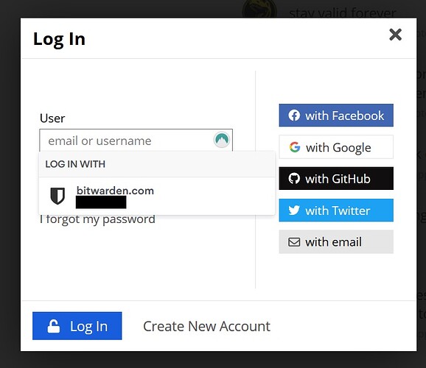The image size is (426, 368).
Task: Click the NordPass icon in username field
Action: coord(222,140)
